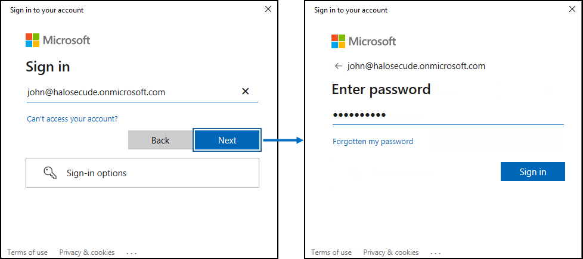Viewport: 583px width, 259px height.
Task: Open the "Can't access your account?" link
Action: (x=72, y=119)
